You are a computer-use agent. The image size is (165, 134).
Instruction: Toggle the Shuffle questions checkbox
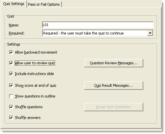11,107
